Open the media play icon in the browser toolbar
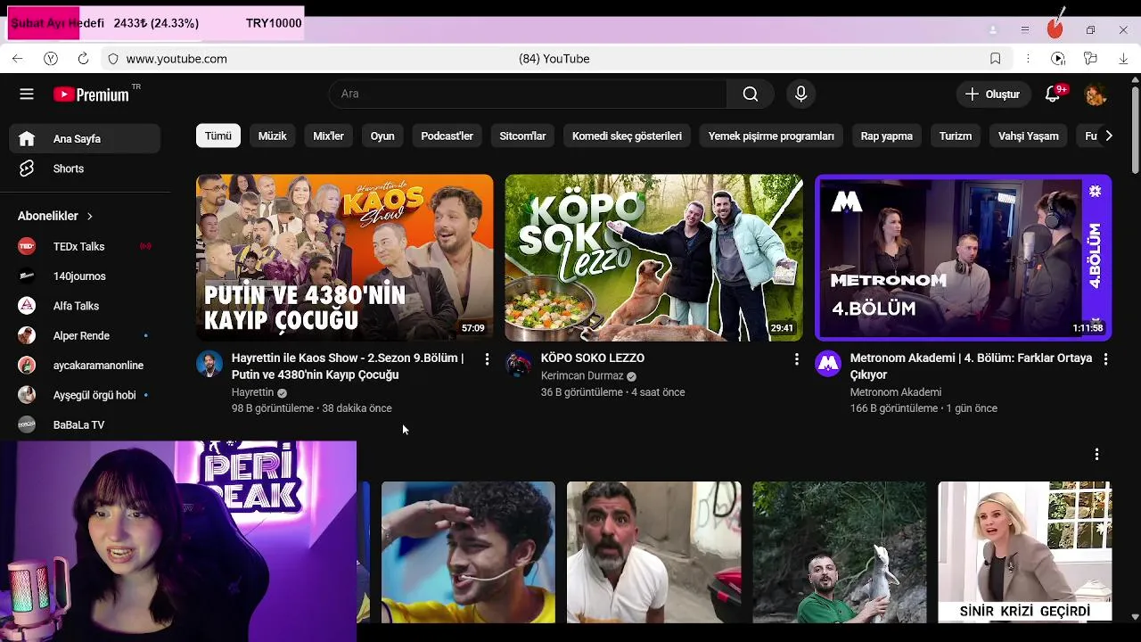This screenshot has width=1141, height=642. (x=1058, y=58)
